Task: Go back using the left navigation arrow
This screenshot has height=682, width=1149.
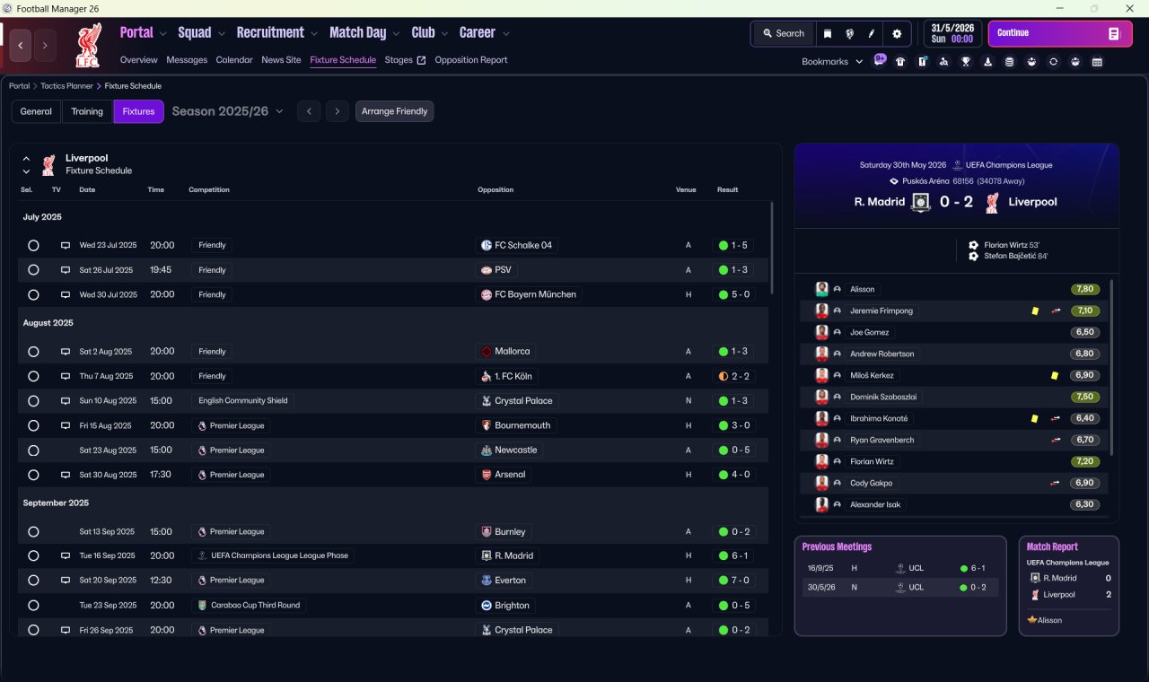Action: [21, 45]
